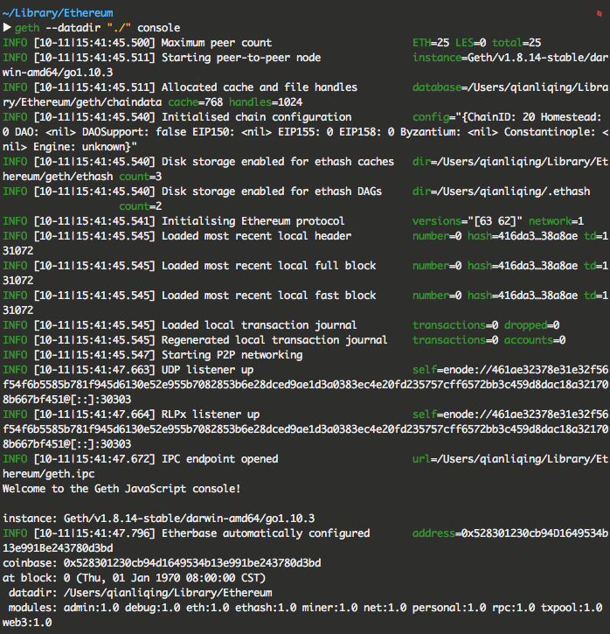
Task: Click 'Allocated cache and file handles' message
Action: pyautogui.click(x=260, y=87)
